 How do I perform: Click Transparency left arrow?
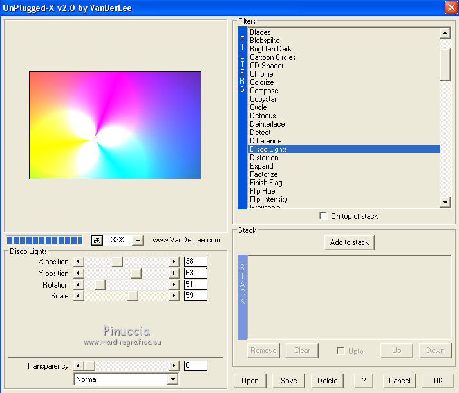tap(79, 365)
